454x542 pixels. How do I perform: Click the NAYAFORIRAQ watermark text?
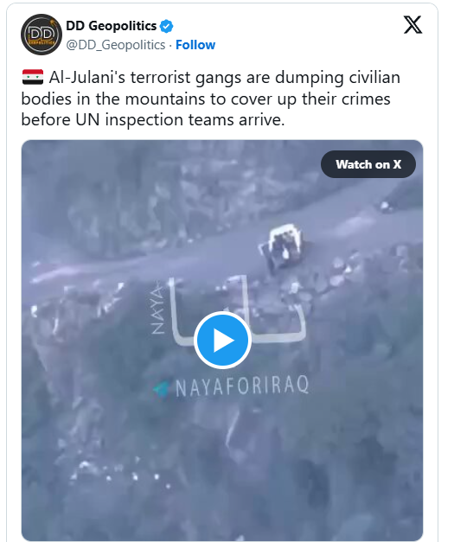(242, 386)
